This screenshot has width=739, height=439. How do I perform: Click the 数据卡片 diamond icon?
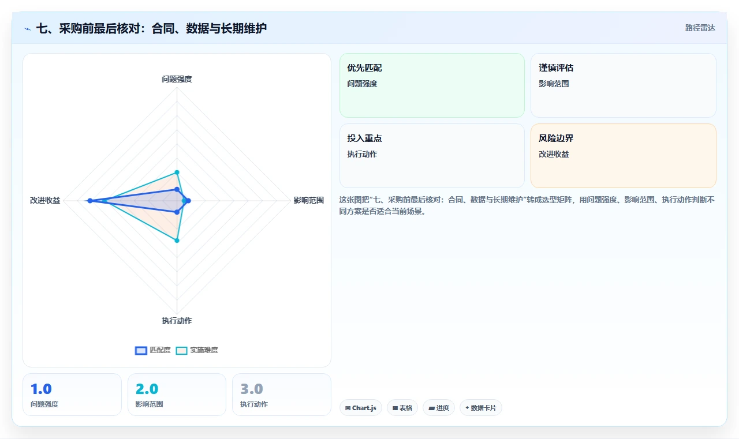(x=467, y=408)
